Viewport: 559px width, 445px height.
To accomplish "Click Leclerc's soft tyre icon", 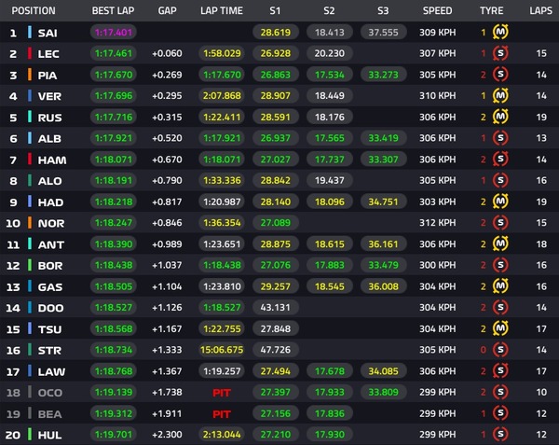I will coord(499,53).
